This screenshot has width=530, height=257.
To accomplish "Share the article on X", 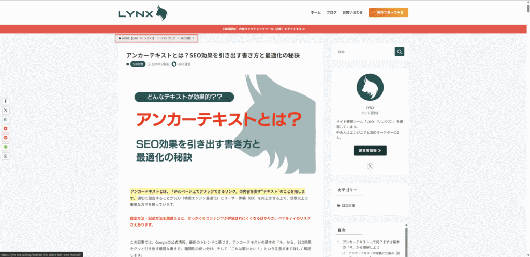I will (5, 110).
